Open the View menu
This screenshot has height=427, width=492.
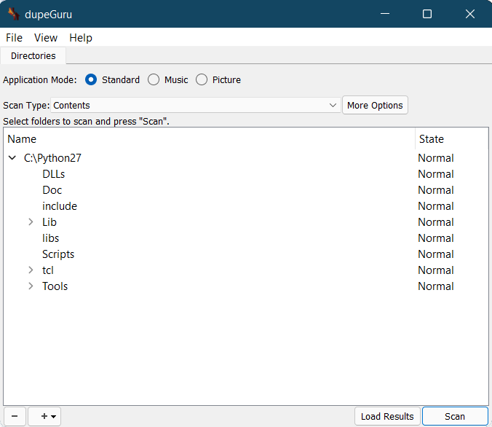click(x=46, y=38)
